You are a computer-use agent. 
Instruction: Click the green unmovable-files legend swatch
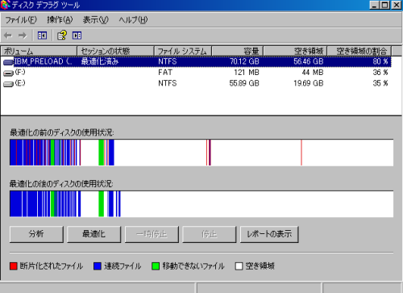[156, 266]
